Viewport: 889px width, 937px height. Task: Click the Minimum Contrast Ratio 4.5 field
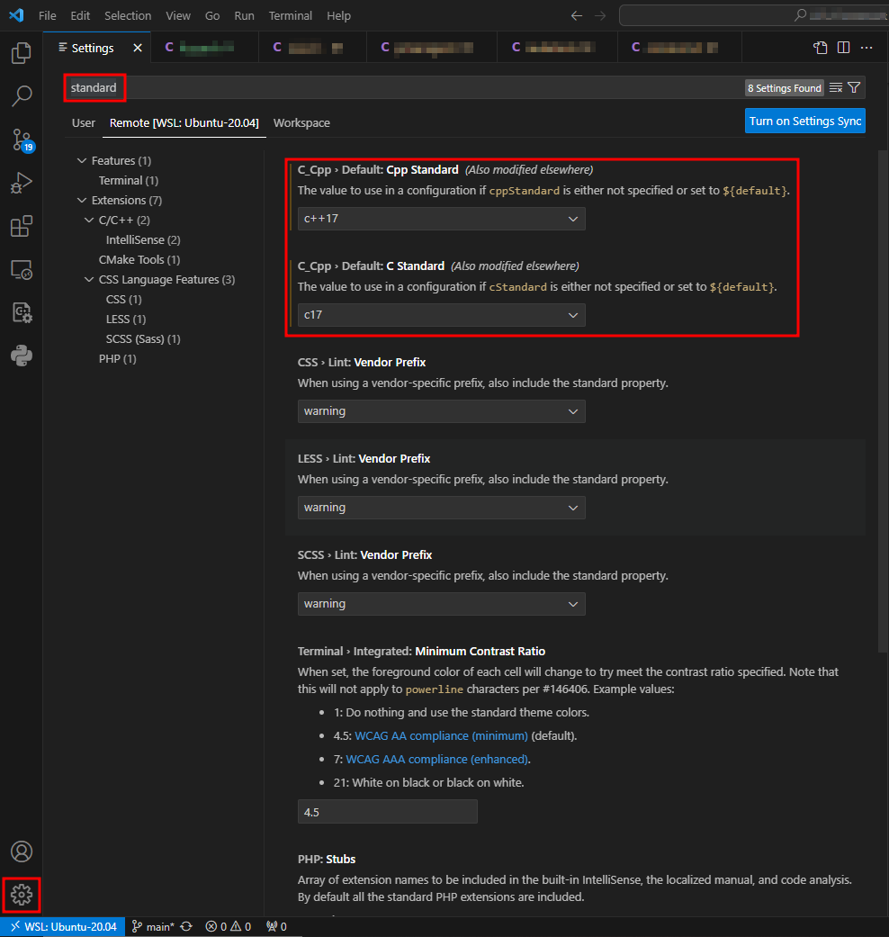[x=388, y=812]
